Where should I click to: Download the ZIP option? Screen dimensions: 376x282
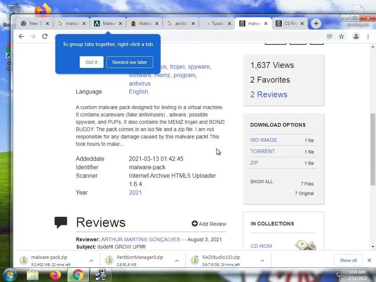pyautogui.click(x=254, y=163)
